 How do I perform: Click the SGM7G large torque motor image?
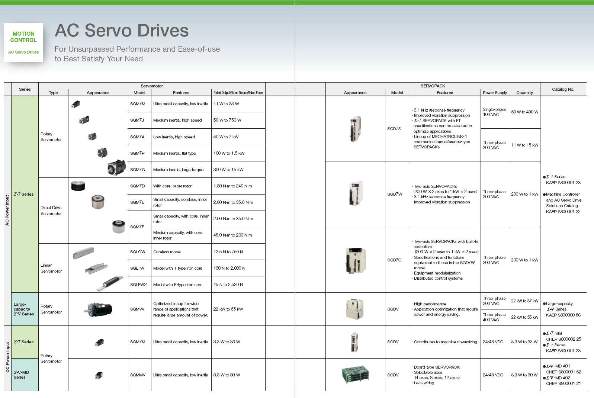click(x=117, y=167)
